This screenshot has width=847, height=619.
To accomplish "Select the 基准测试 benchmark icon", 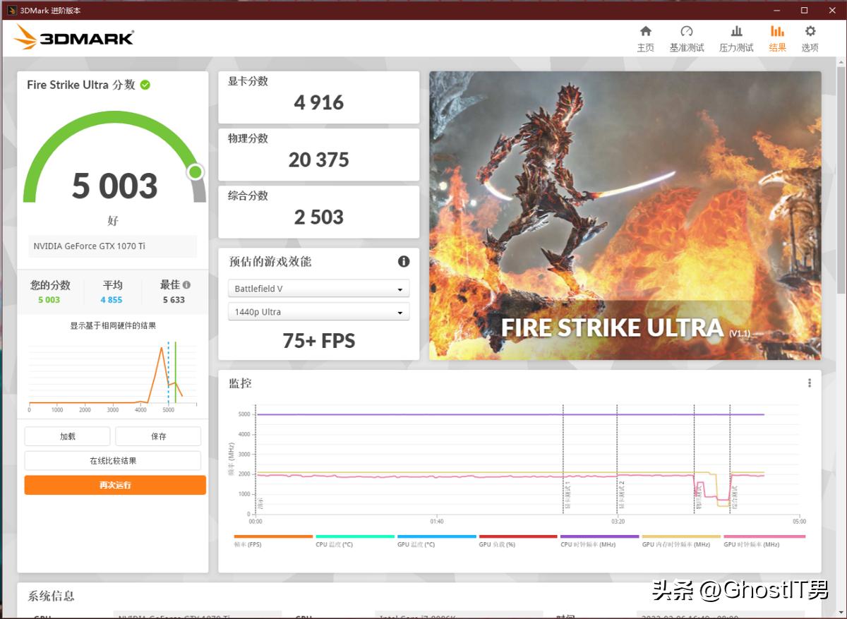I will [686, 38].
